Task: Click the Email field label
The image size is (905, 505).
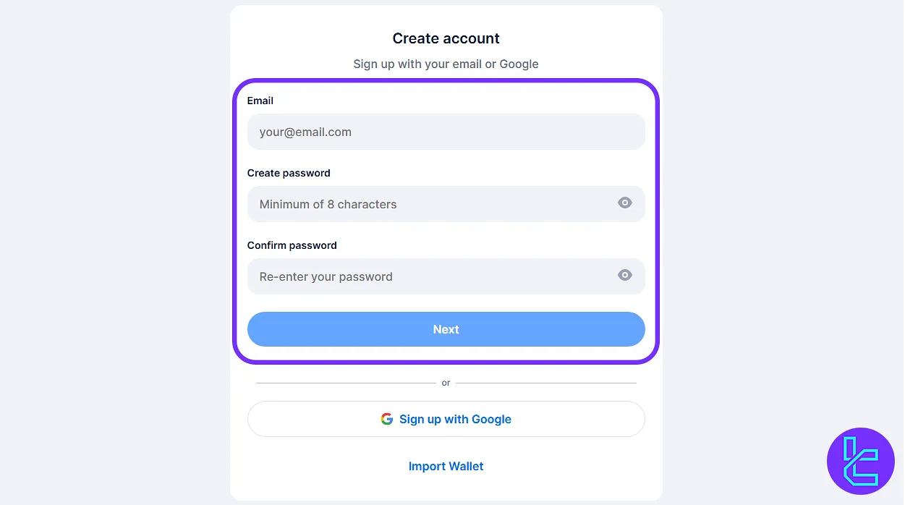Action: click(260, 101)
